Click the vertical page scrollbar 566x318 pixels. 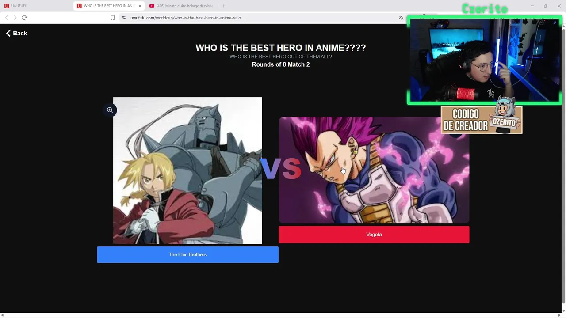click(563, 166)
